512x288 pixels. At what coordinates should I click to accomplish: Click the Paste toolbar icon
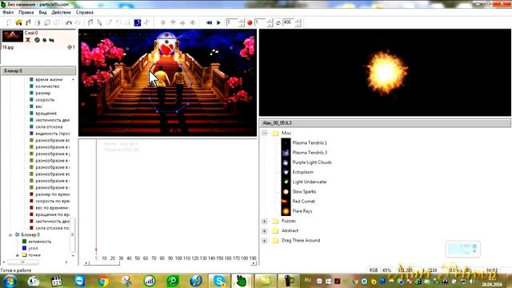[x=57, y=22]
